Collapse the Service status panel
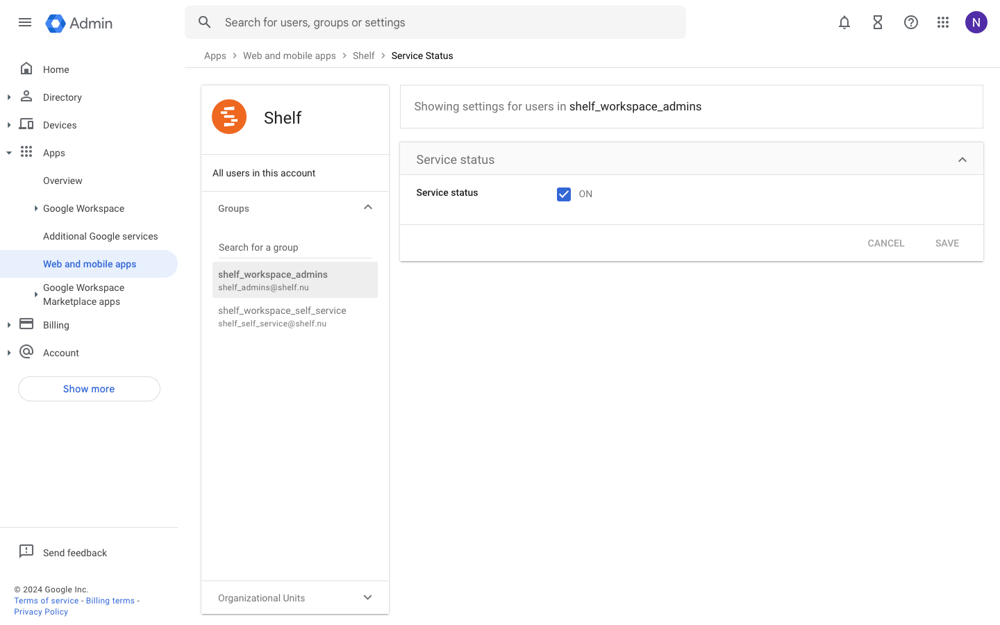 962,160
